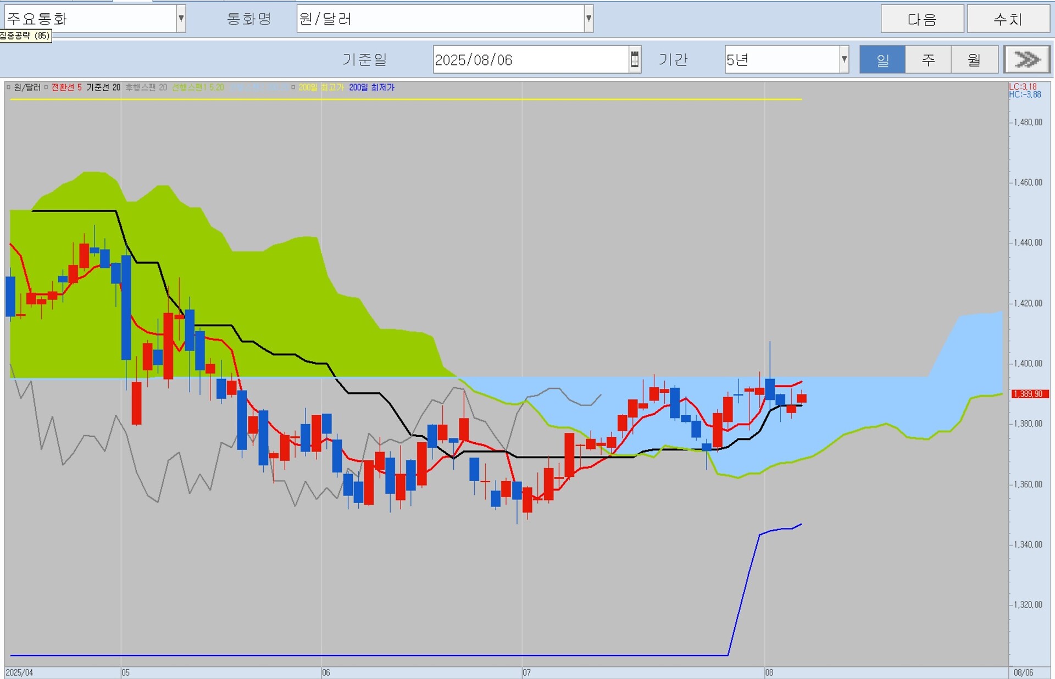Click the 08 month marker on time axis
Image resolution: width=1055 pixels, height=679 pixels.
tap(769, 672)
